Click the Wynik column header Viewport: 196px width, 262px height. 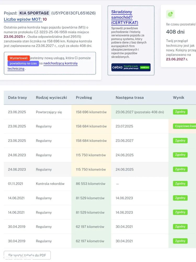click(x=178, y=98)
